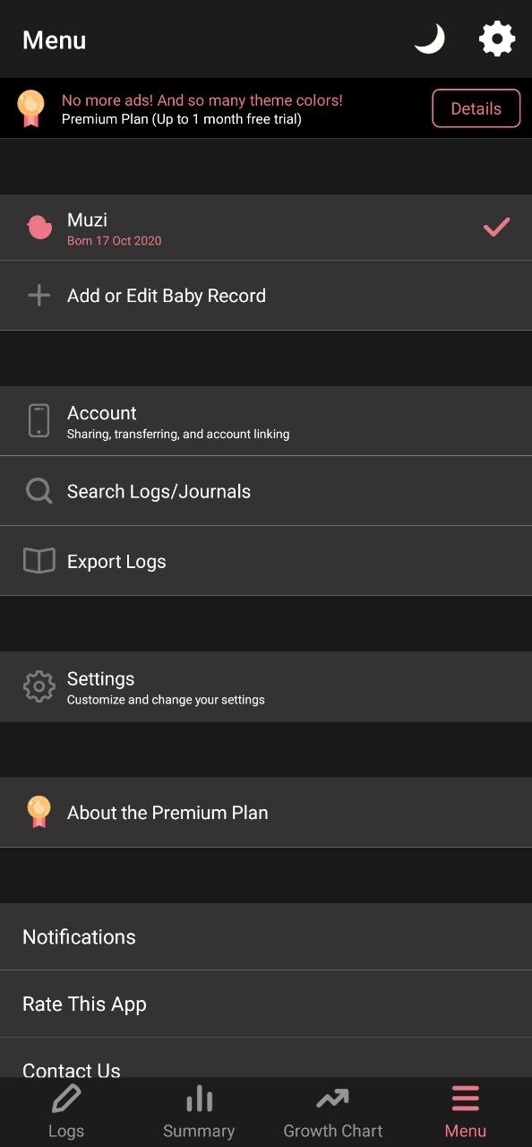Open Export Logs entry
The image size is (532, 1147).
266,561
